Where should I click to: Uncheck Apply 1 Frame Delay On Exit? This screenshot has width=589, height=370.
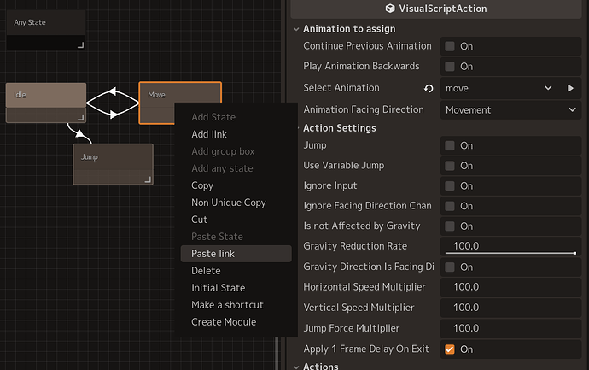coord(450,349)
